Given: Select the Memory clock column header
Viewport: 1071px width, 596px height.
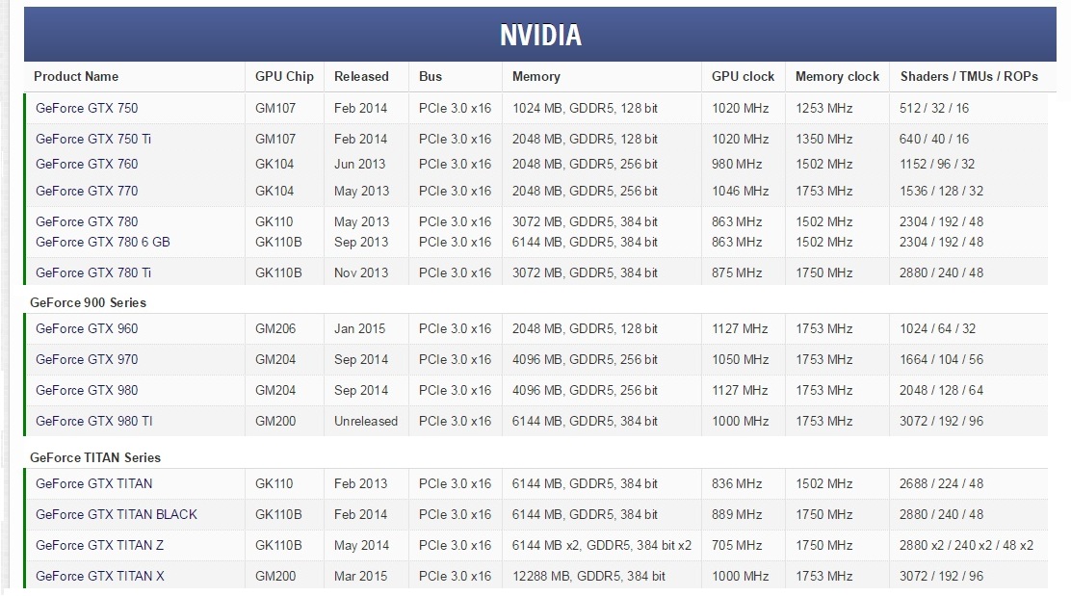Looking at the screenshot, I should pyautogui.click(x=837, y=76).
